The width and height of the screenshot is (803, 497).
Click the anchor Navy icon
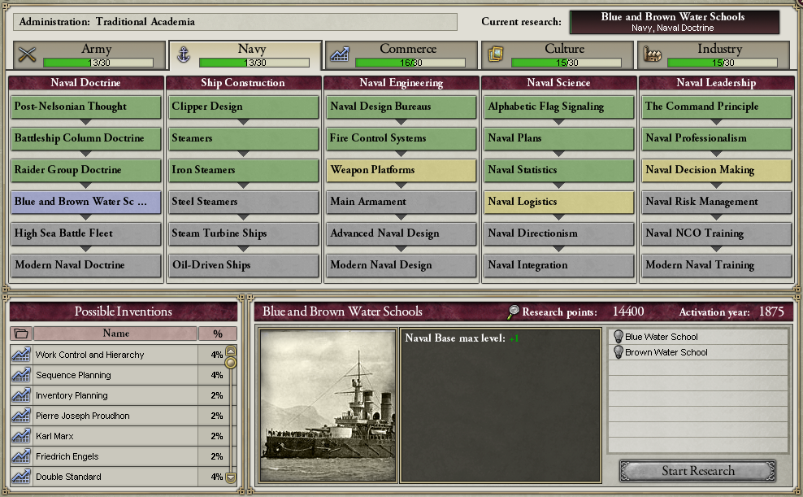click(x=184, y=54)
